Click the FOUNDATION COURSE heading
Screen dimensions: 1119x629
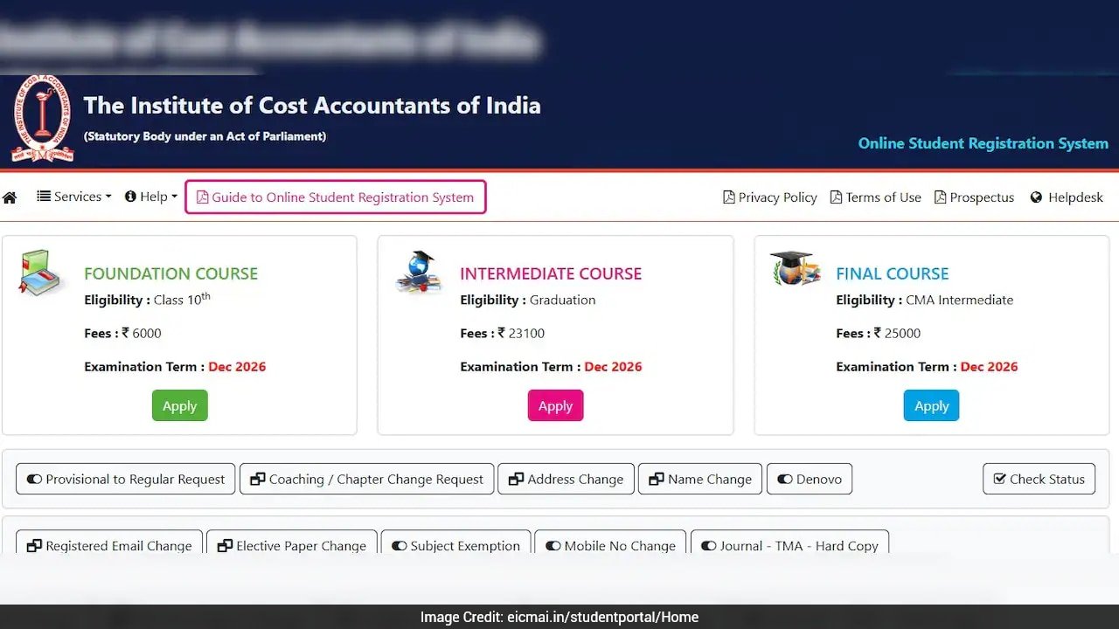pos(171,273)
